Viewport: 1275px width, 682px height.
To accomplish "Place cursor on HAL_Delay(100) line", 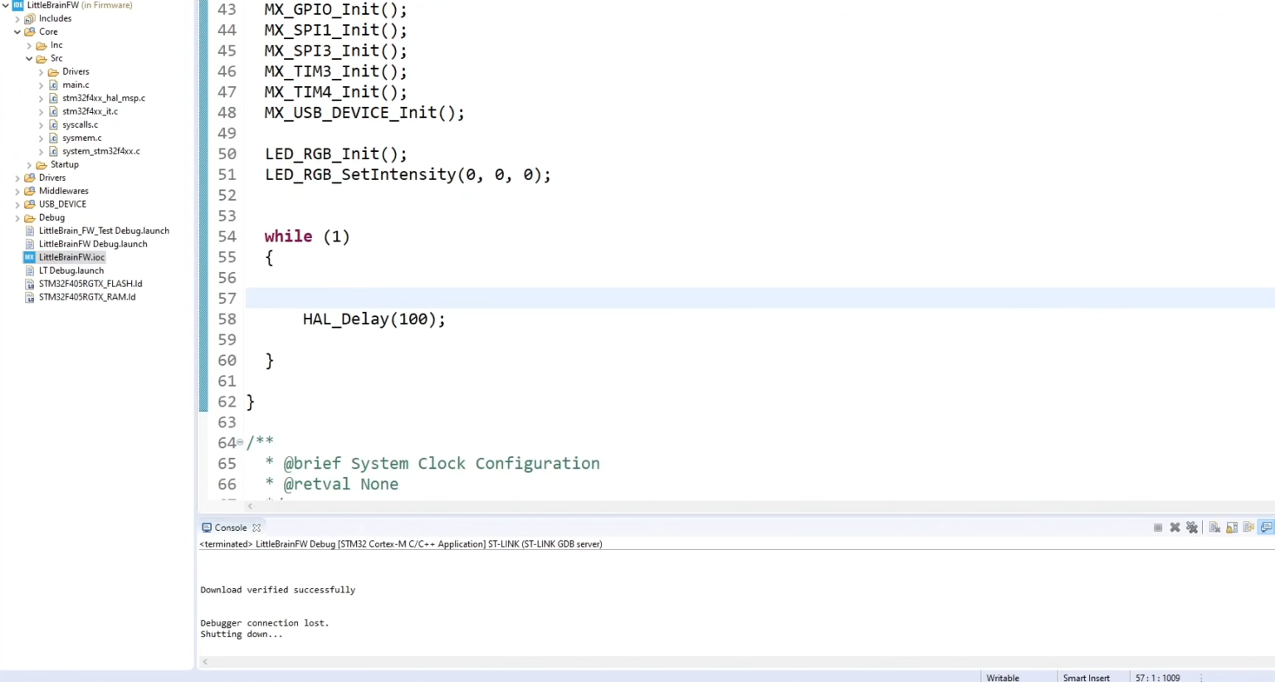I will coord(374,319).
